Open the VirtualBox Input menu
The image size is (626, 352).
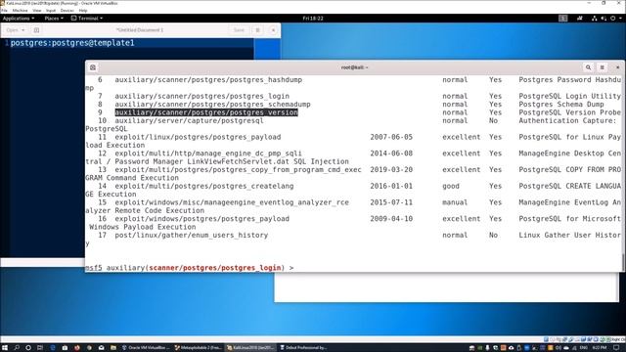pyautogui.click(x=51, y=11)
